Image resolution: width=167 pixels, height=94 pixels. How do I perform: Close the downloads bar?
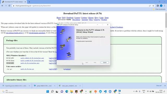click(165, 86)
